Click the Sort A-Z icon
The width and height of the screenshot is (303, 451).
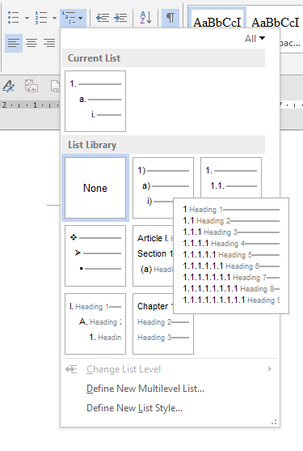click(x=145, y=18)
